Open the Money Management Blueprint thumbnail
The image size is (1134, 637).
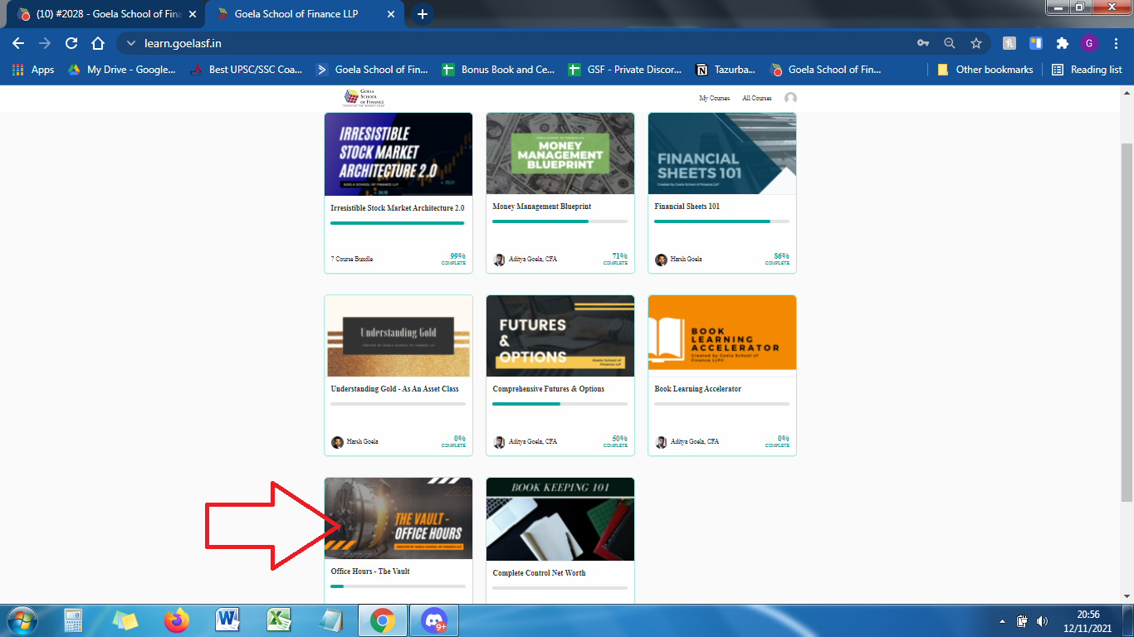(560, 153)
